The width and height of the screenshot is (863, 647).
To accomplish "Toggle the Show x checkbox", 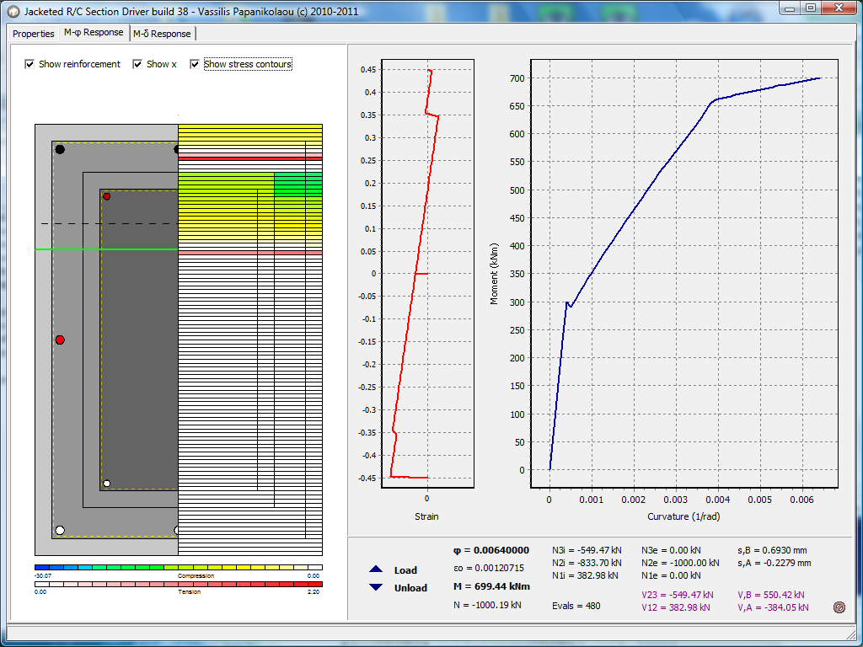I will coord(137,64).
